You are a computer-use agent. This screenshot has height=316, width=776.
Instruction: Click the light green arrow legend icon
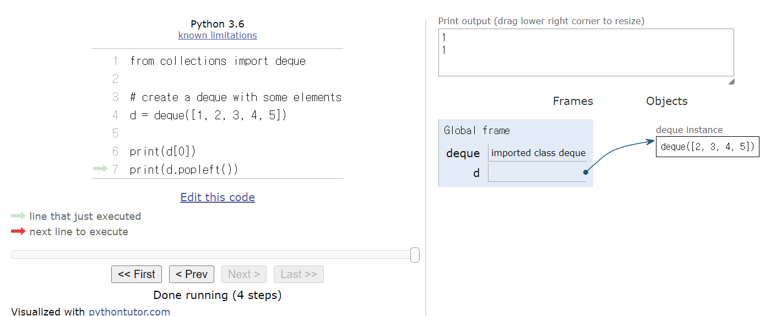tap(18, 216)
